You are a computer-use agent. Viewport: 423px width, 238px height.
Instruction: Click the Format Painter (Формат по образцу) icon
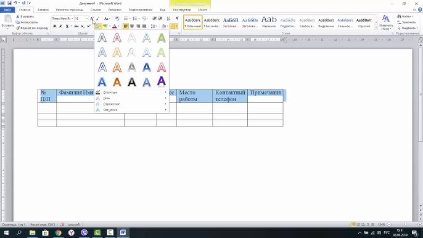18,28
